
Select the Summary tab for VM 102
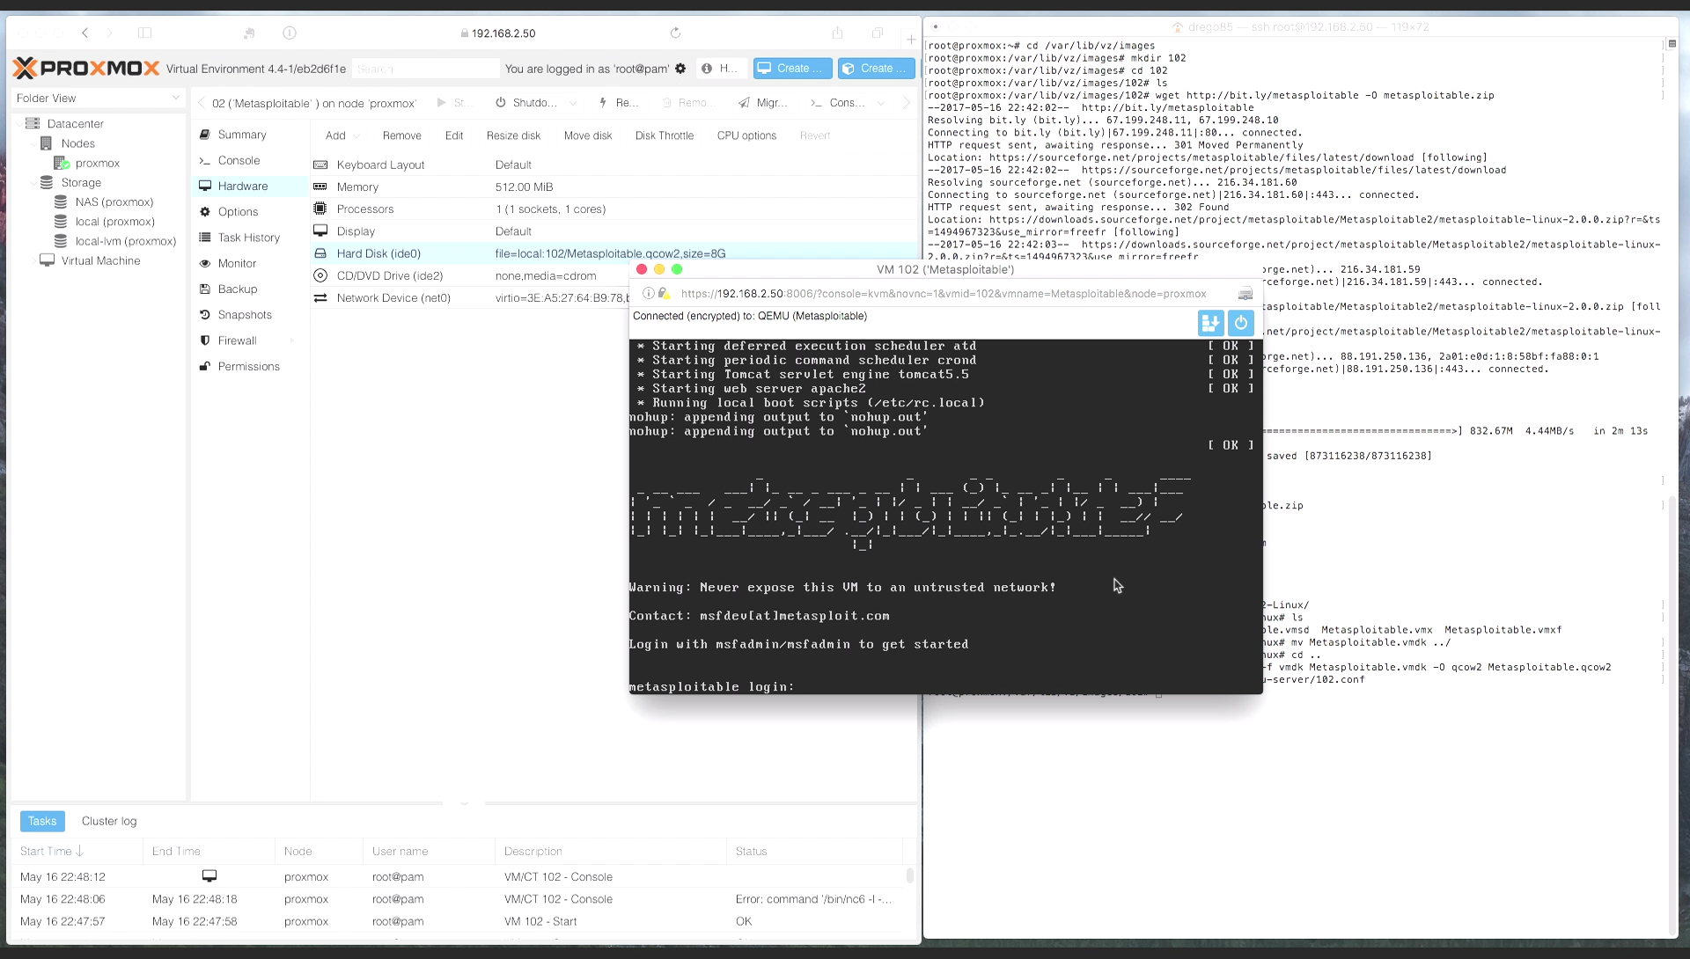point(240,134)
